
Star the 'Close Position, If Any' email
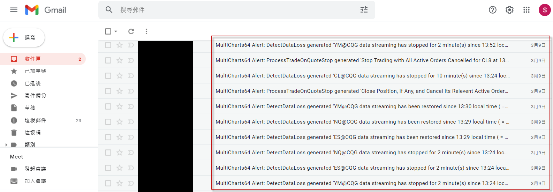pyautogui.click(x=120, y=91)
